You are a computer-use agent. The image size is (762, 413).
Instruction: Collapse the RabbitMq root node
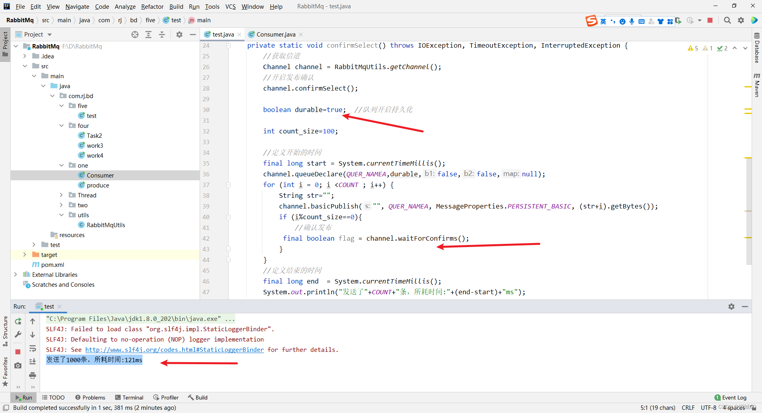(16, 46)
